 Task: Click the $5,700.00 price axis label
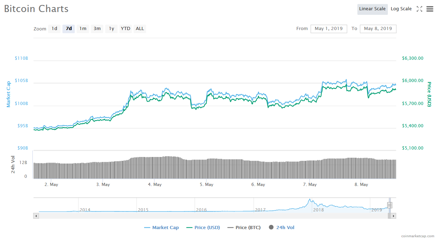[x=413, y=104]
